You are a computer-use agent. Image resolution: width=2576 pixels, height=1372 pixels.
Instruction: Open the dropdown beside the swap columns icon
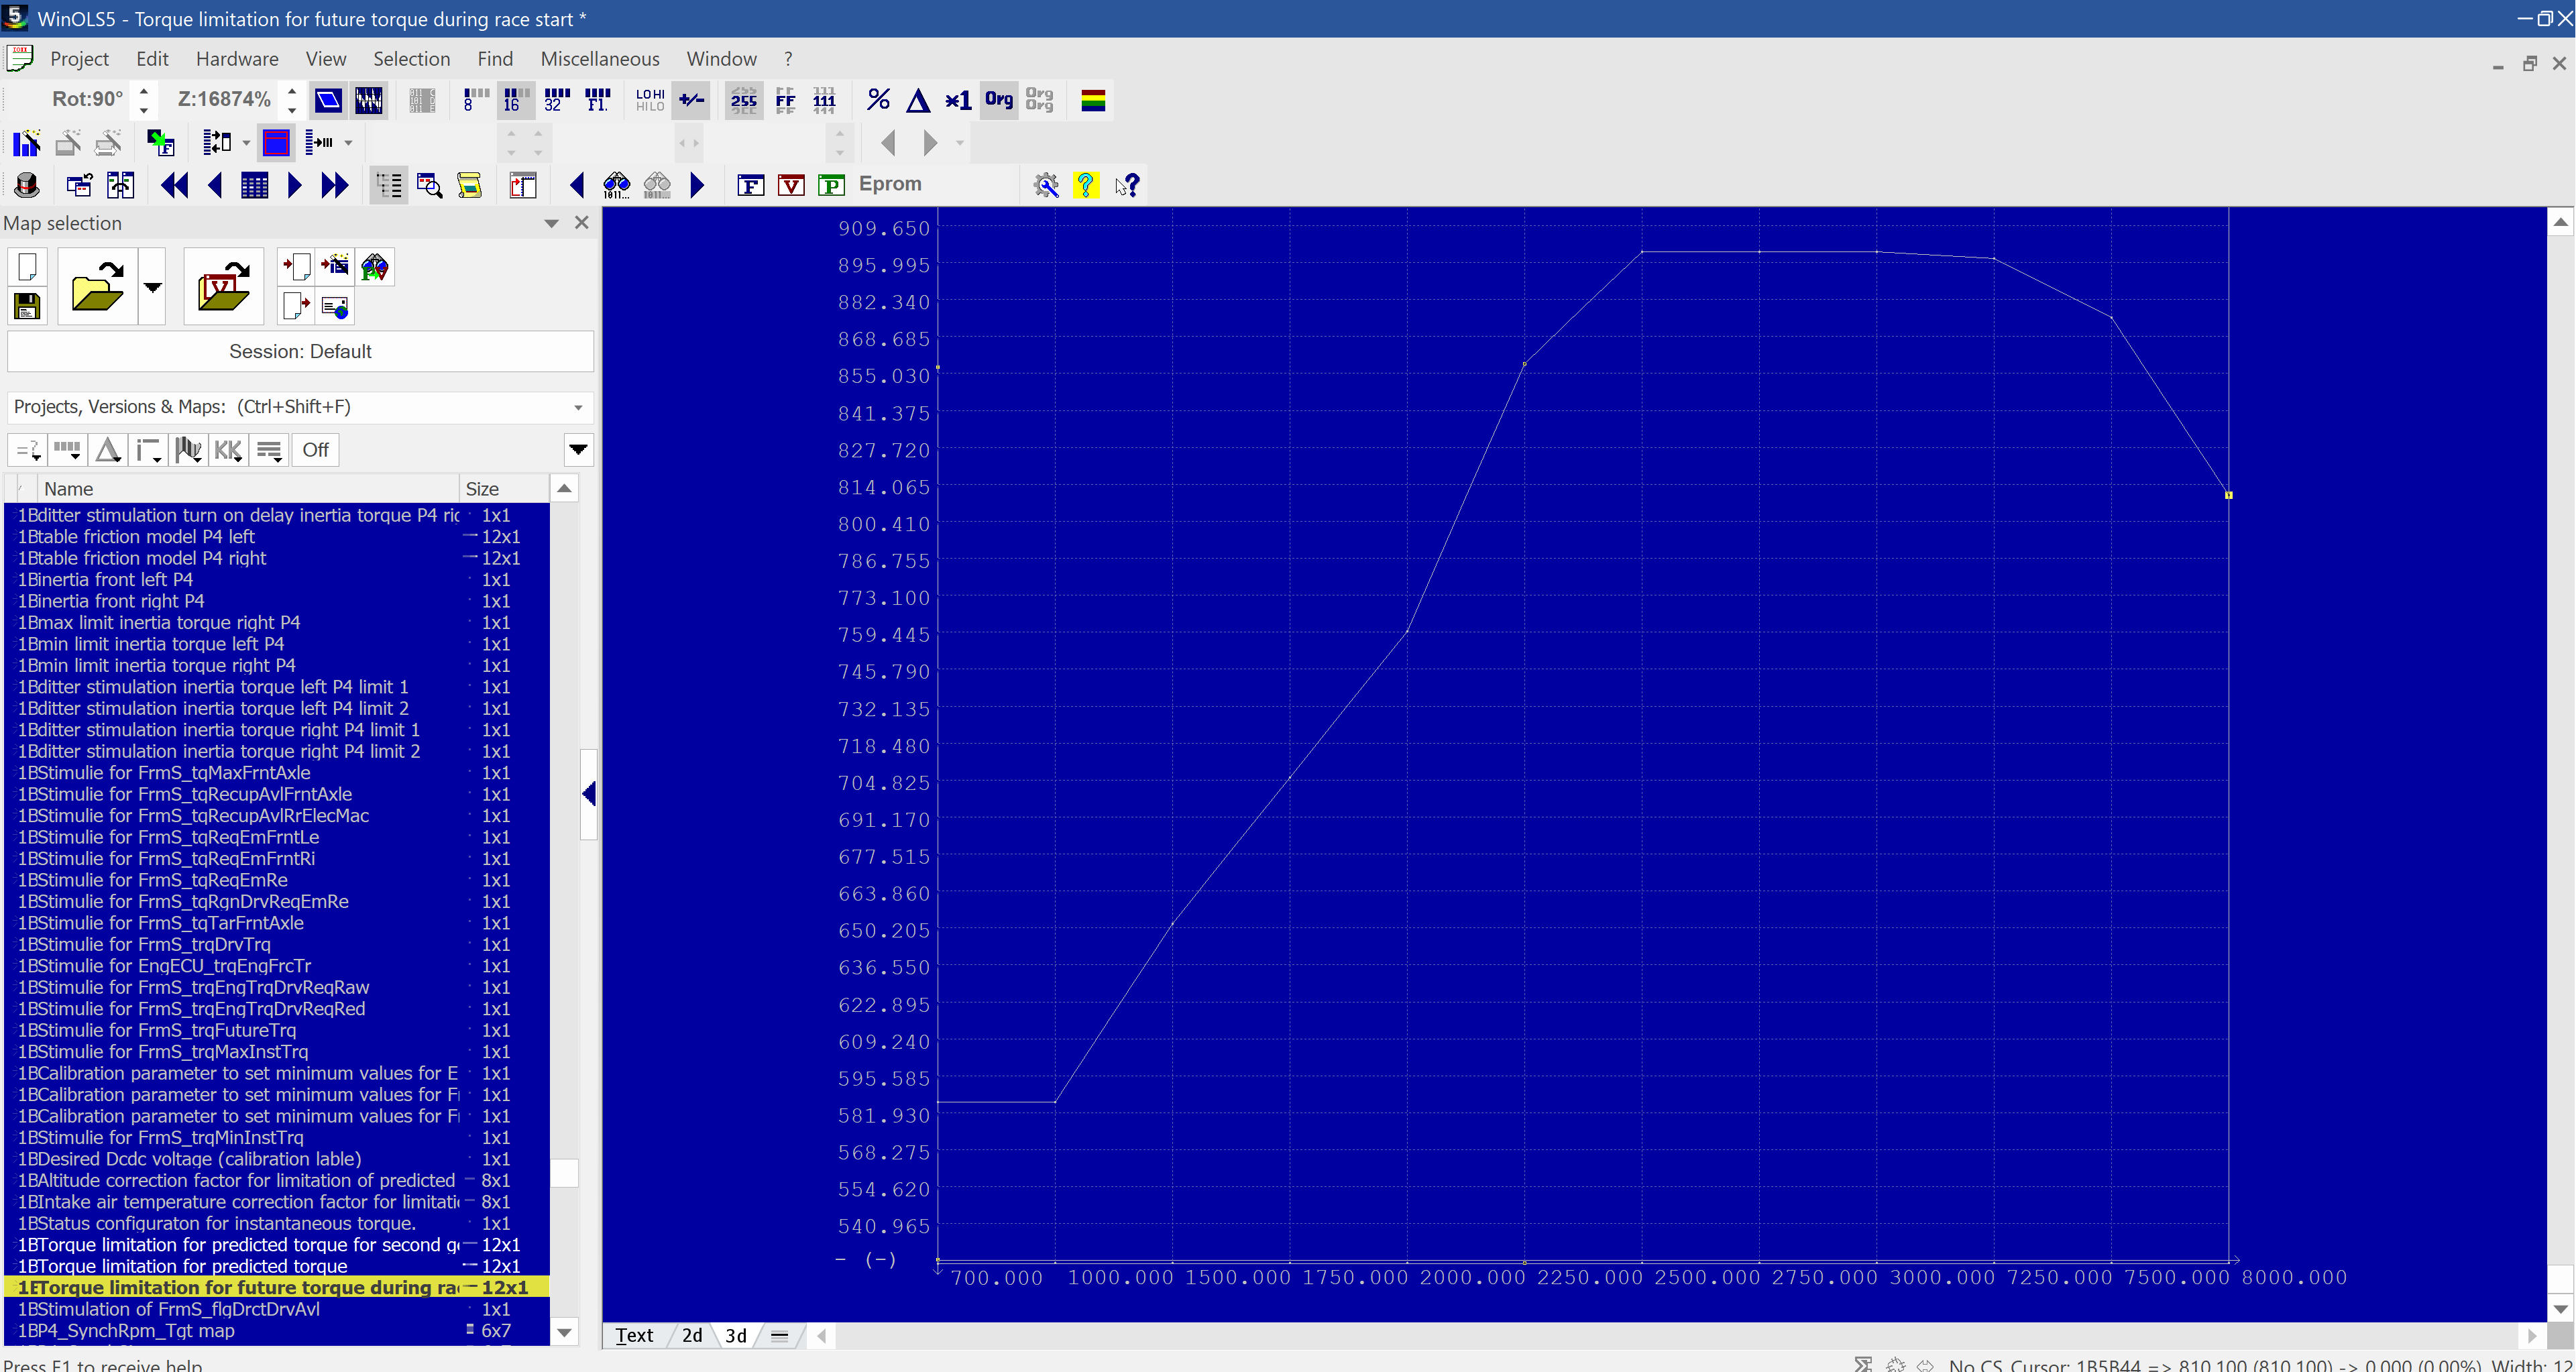point(246,143)
